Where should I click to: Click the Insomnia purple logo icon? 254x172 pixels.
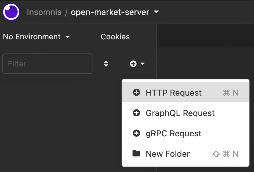pyautogui.click(x=11, y=12)
